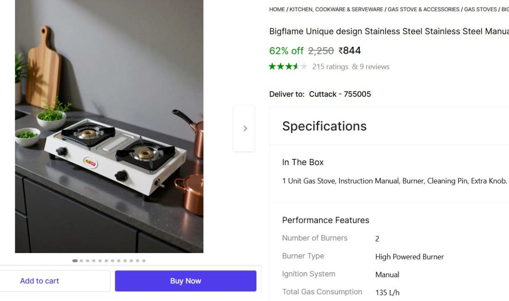Select the last carousel indicator dot
Screen dimensions: 509x301
(x=144, y=261)
